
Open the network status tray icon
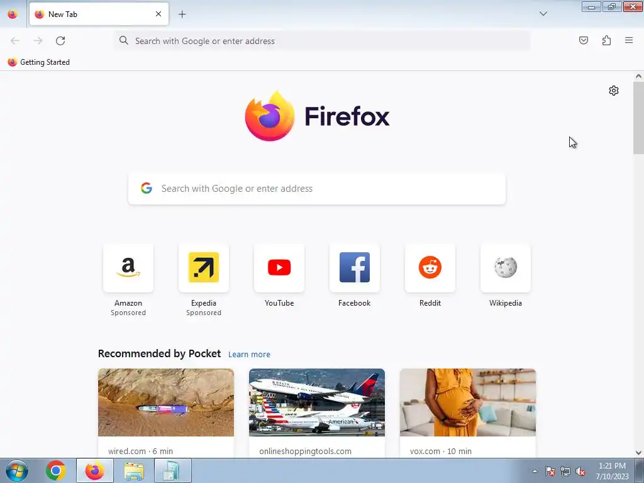click(565, 471)
